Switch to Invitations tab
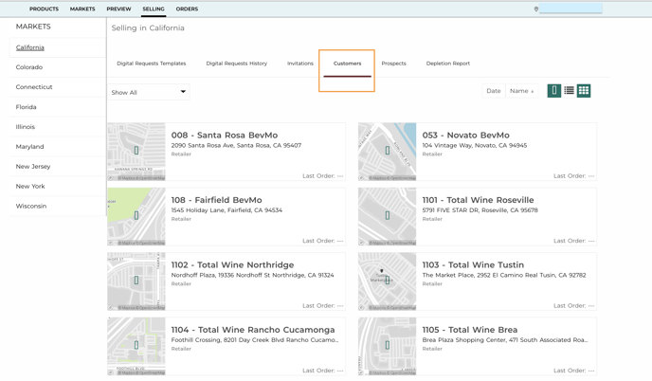652x381 pixels. point(300,63)
